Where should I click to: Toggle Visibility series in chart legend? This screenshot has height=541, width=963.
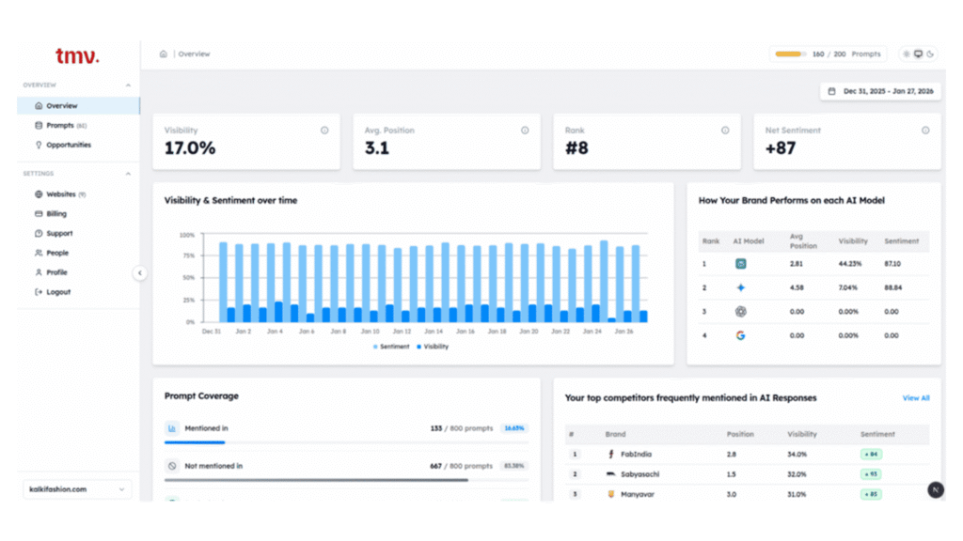pos(433,347)
